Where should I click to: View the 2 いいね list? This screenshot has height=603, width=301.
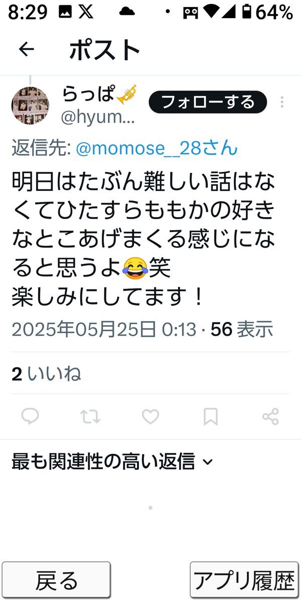pos(46,374)
